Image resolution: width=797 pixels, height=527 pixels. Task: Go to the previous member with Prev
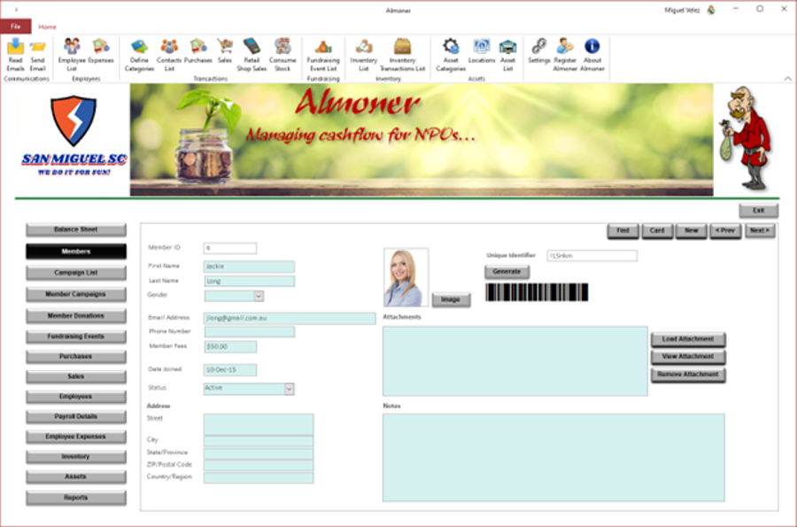click(725, 230)
